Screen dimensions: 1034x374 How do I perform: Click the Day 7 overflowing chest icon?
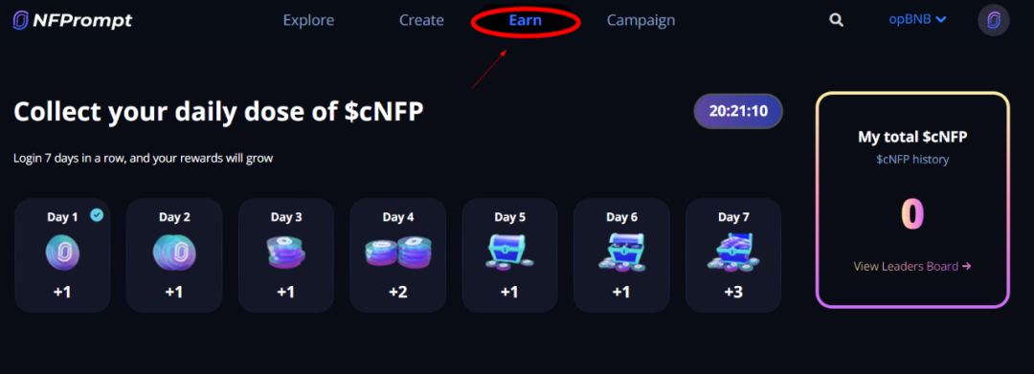tap(733, 253)
